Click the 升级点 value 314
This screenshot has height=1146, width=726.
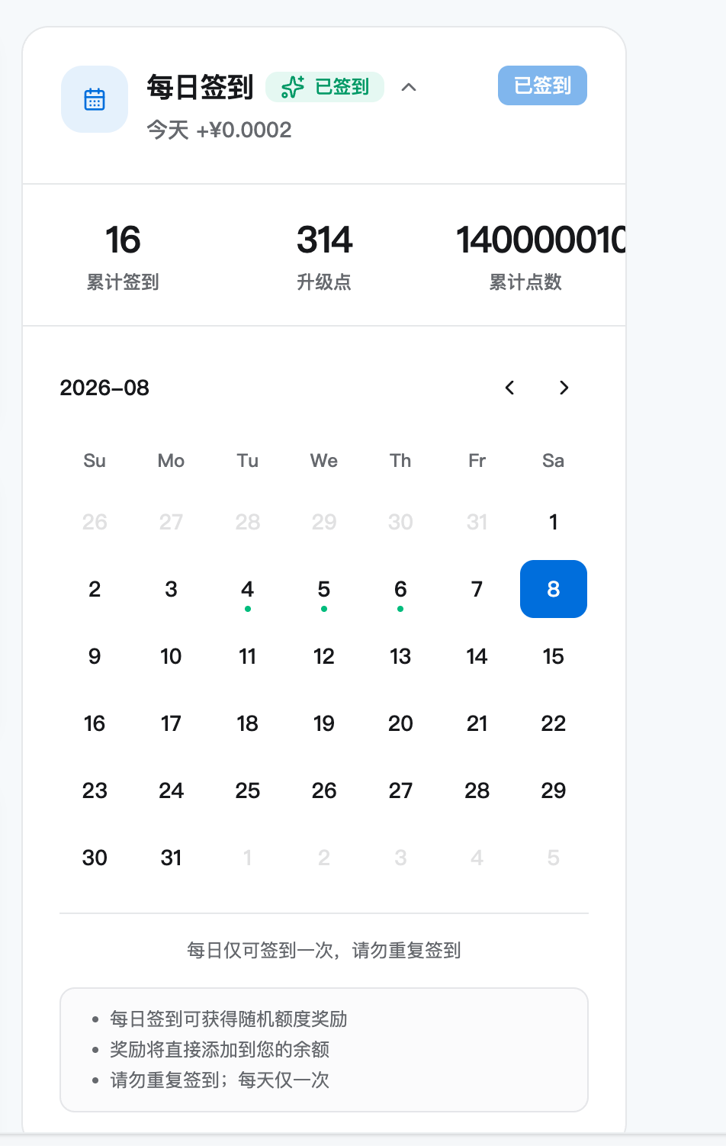pos(324,240)
